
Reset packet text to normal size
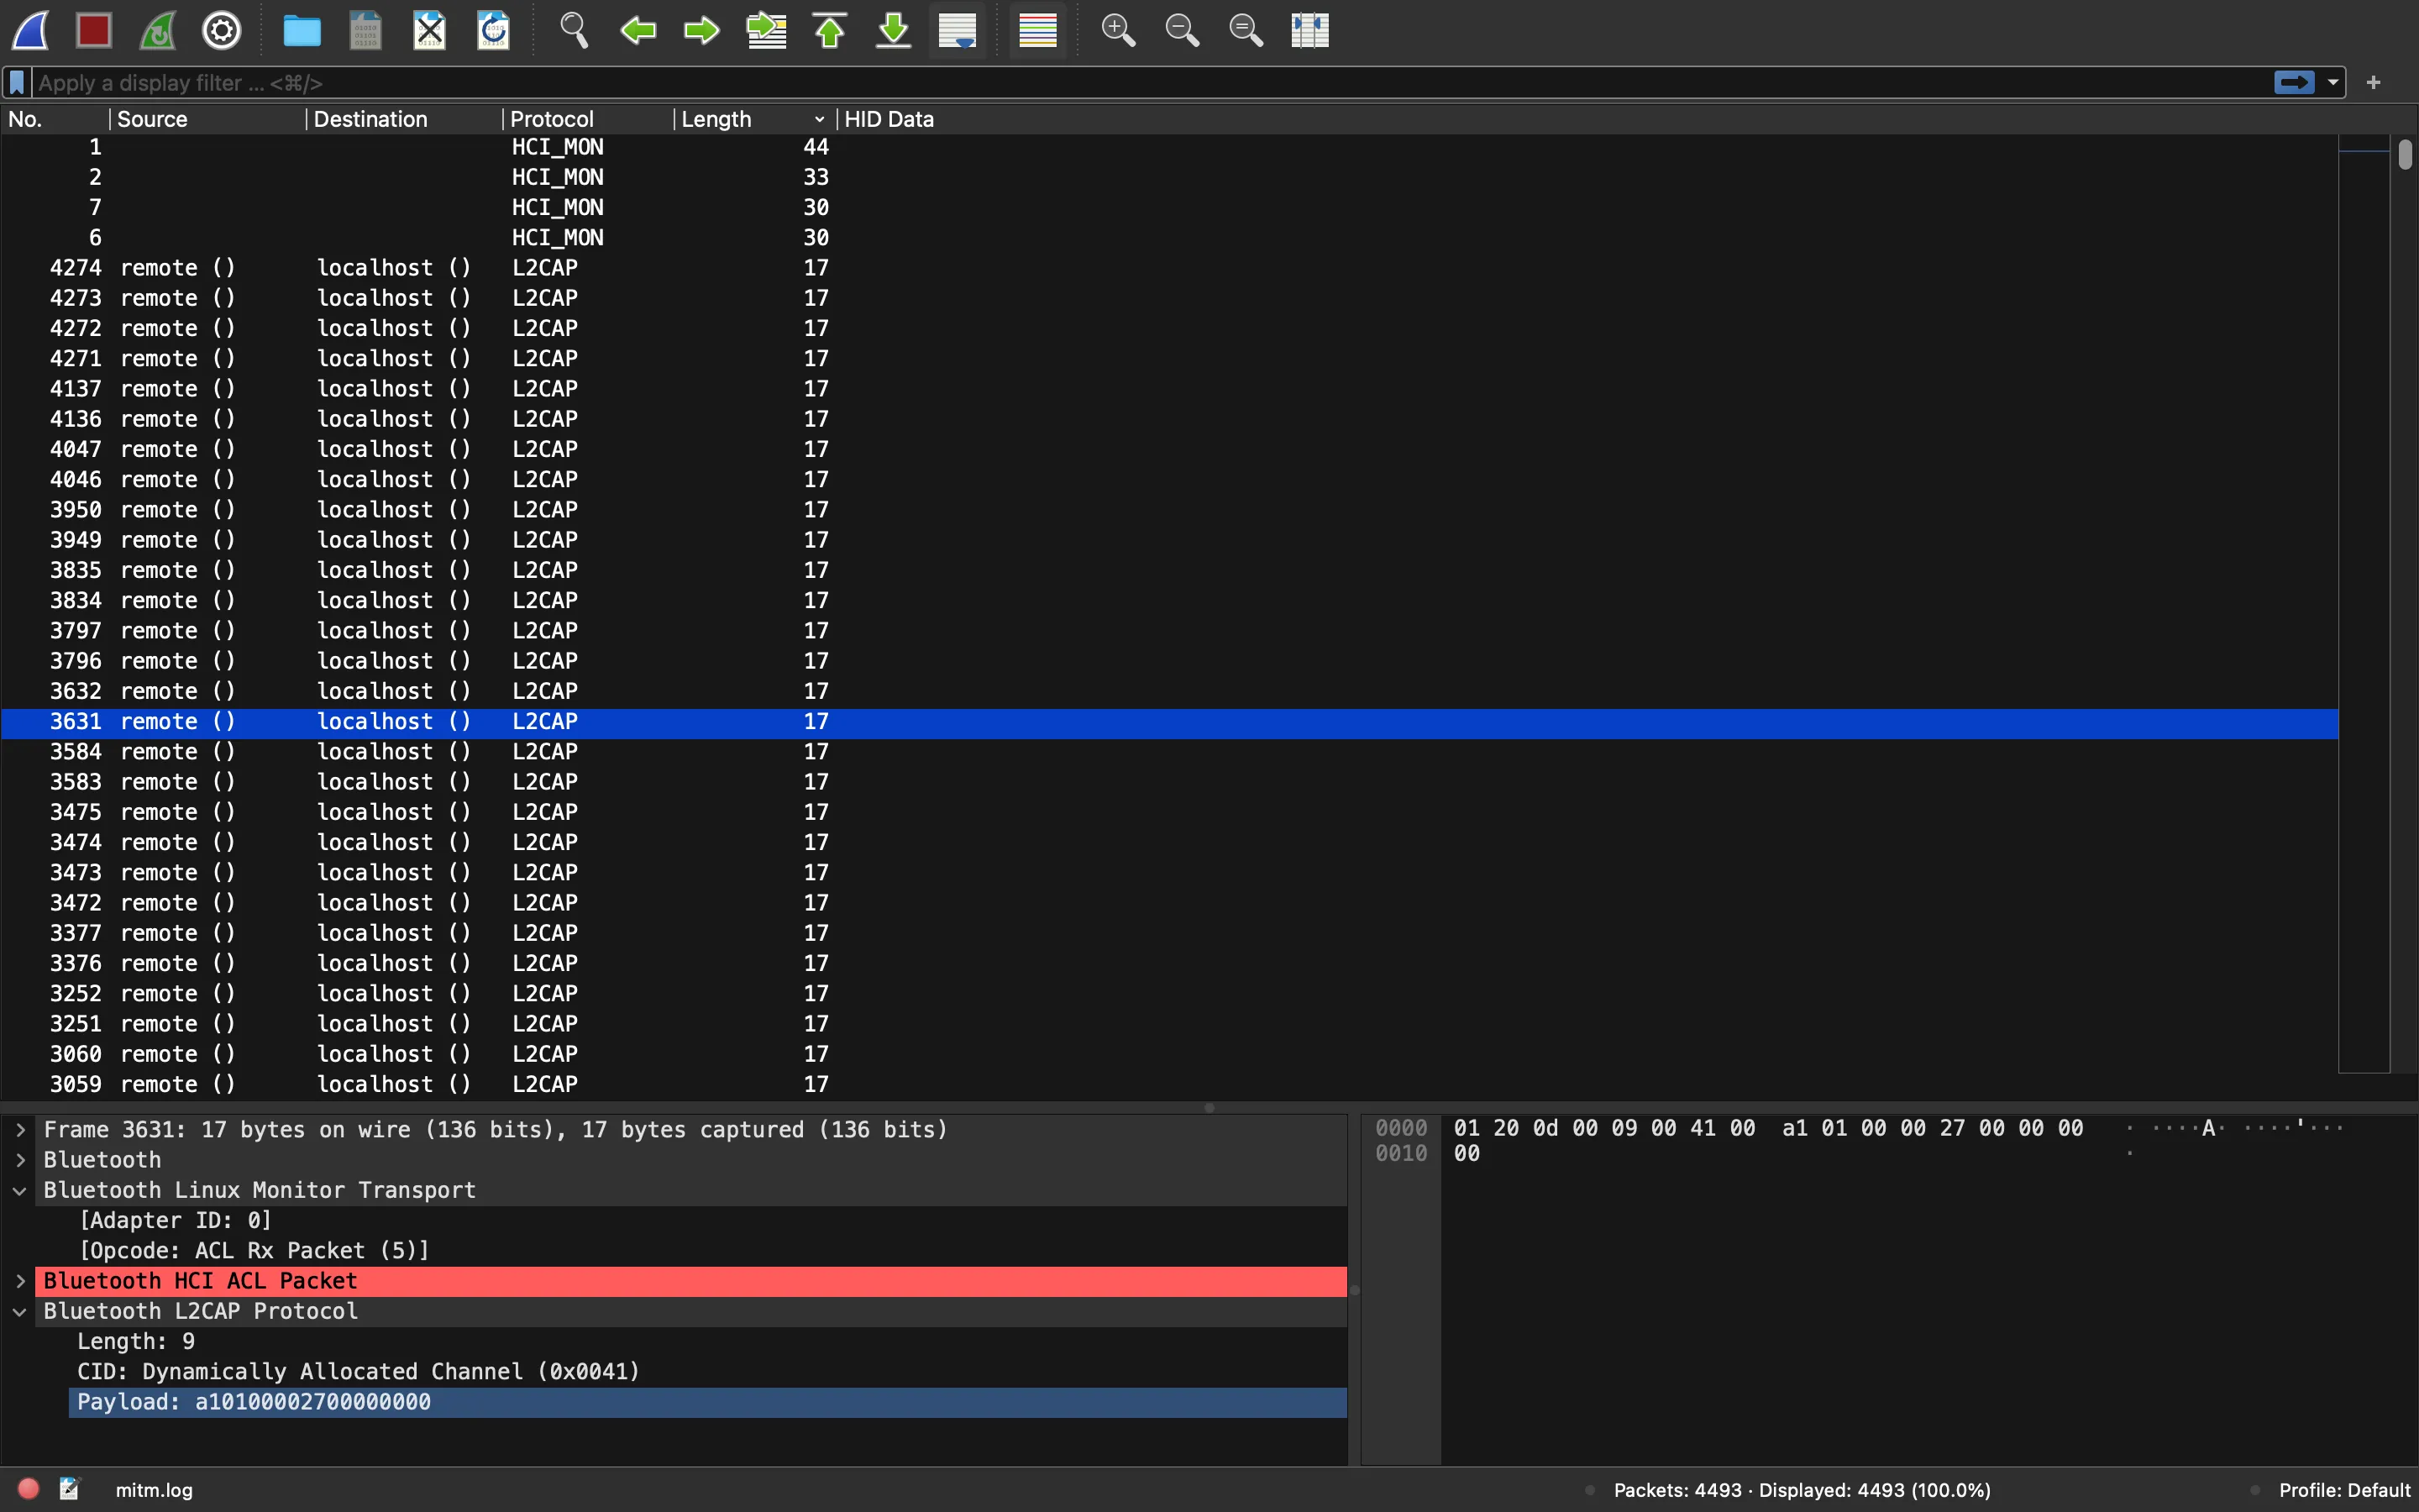pyautogui.click(x=1246, y=30)
